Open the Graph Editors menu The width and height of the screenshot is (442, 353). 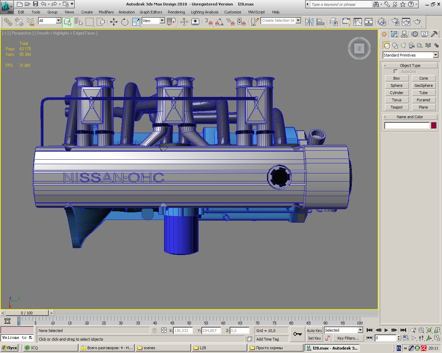click(x=151, y=12)
